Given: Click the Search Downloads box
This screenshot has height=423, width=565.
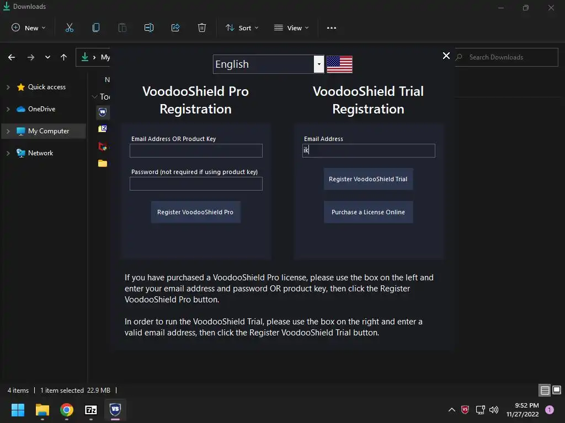Looking at the screenshot, I should coord(507,57).
